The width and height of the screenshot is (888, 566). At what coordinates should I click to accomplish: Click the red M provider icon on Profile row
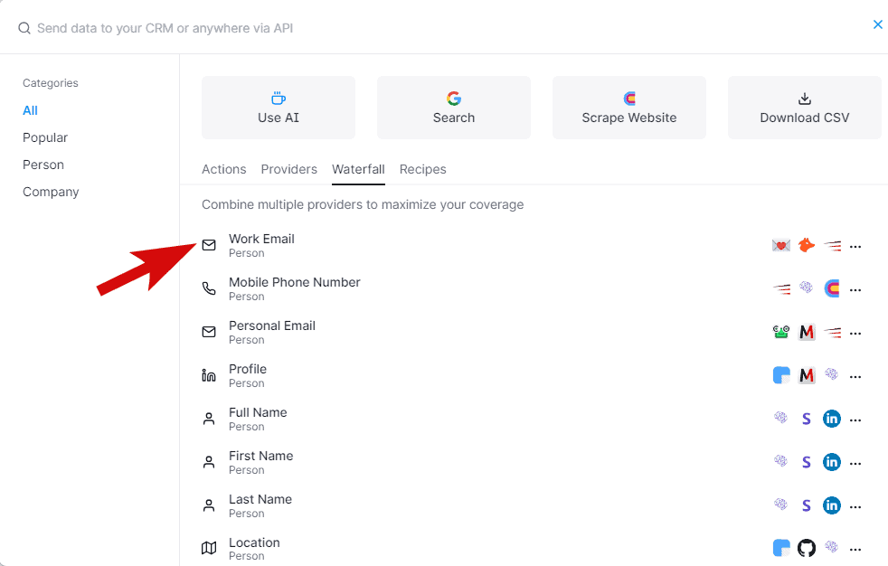pyautogui.click(x=807, y=375)
